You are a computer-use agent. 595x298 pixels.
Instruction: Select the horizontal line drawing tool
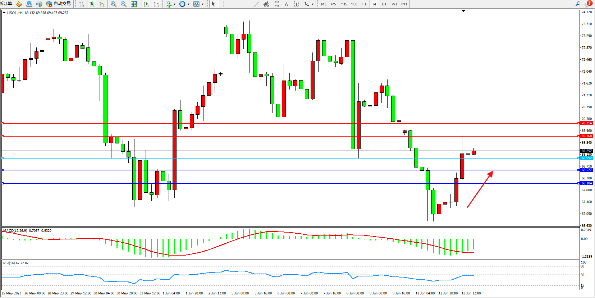[246, 4]
